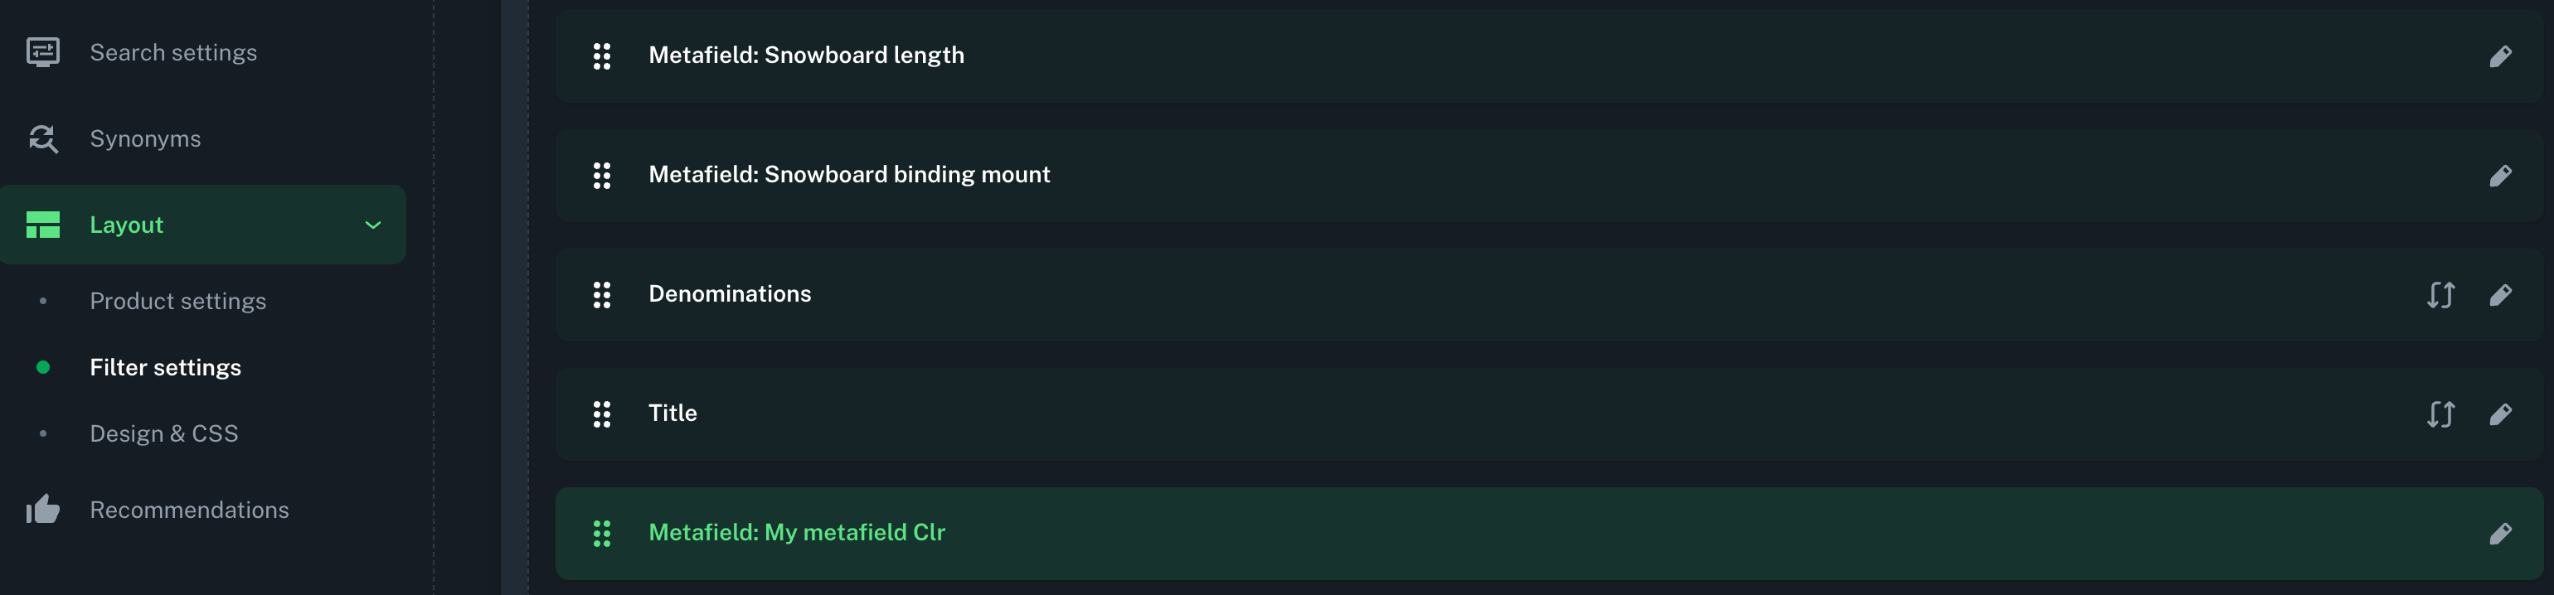Click the sort arrows icon on Denominations
Screen dimensions: 2554x595
tap(2440, 295)
